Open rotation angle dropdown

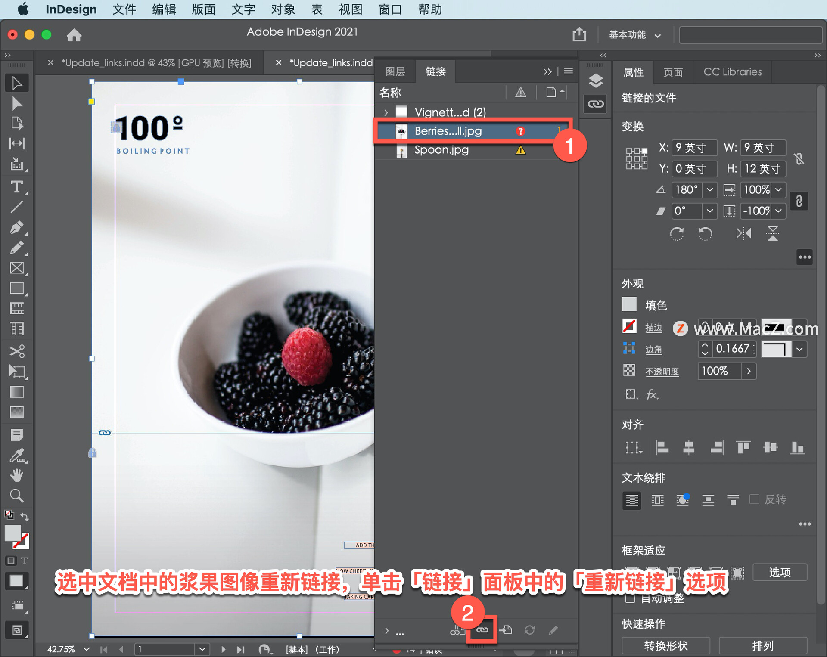pyautogui.click(x=710, y=189)
